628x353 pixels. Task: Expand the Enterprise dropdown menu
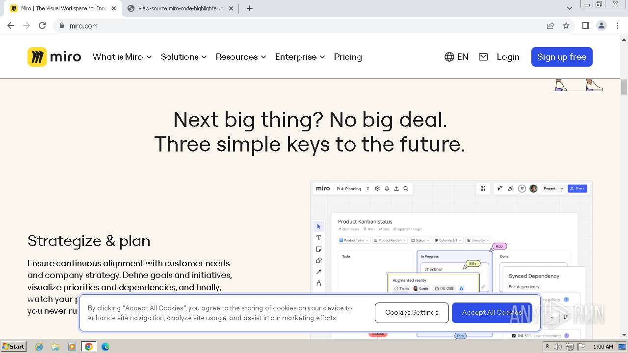[300, 57]
